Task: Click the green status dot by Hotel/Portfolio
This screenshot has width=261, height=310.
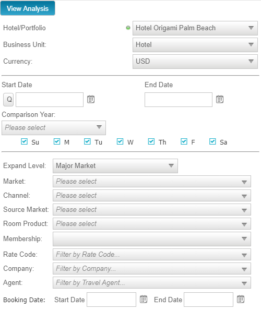Action: click(128, 28)
